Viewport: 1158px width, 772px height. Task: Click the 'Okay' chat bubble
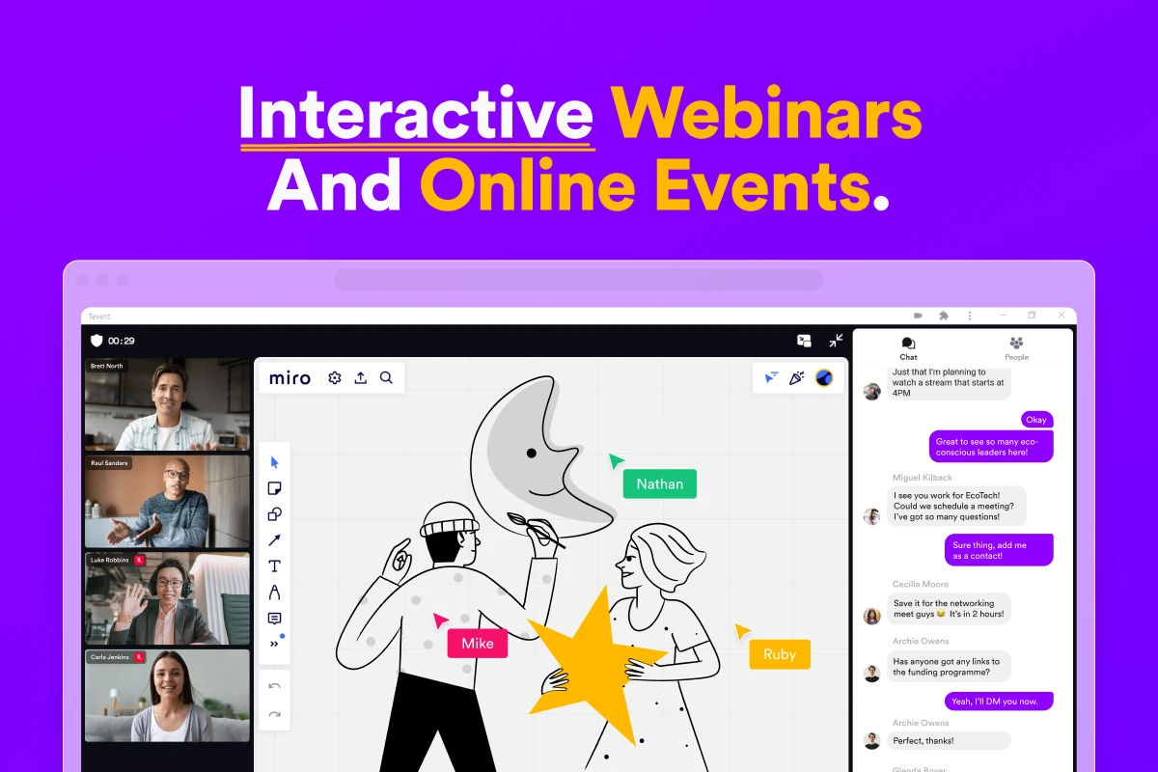click(1036, 420)
